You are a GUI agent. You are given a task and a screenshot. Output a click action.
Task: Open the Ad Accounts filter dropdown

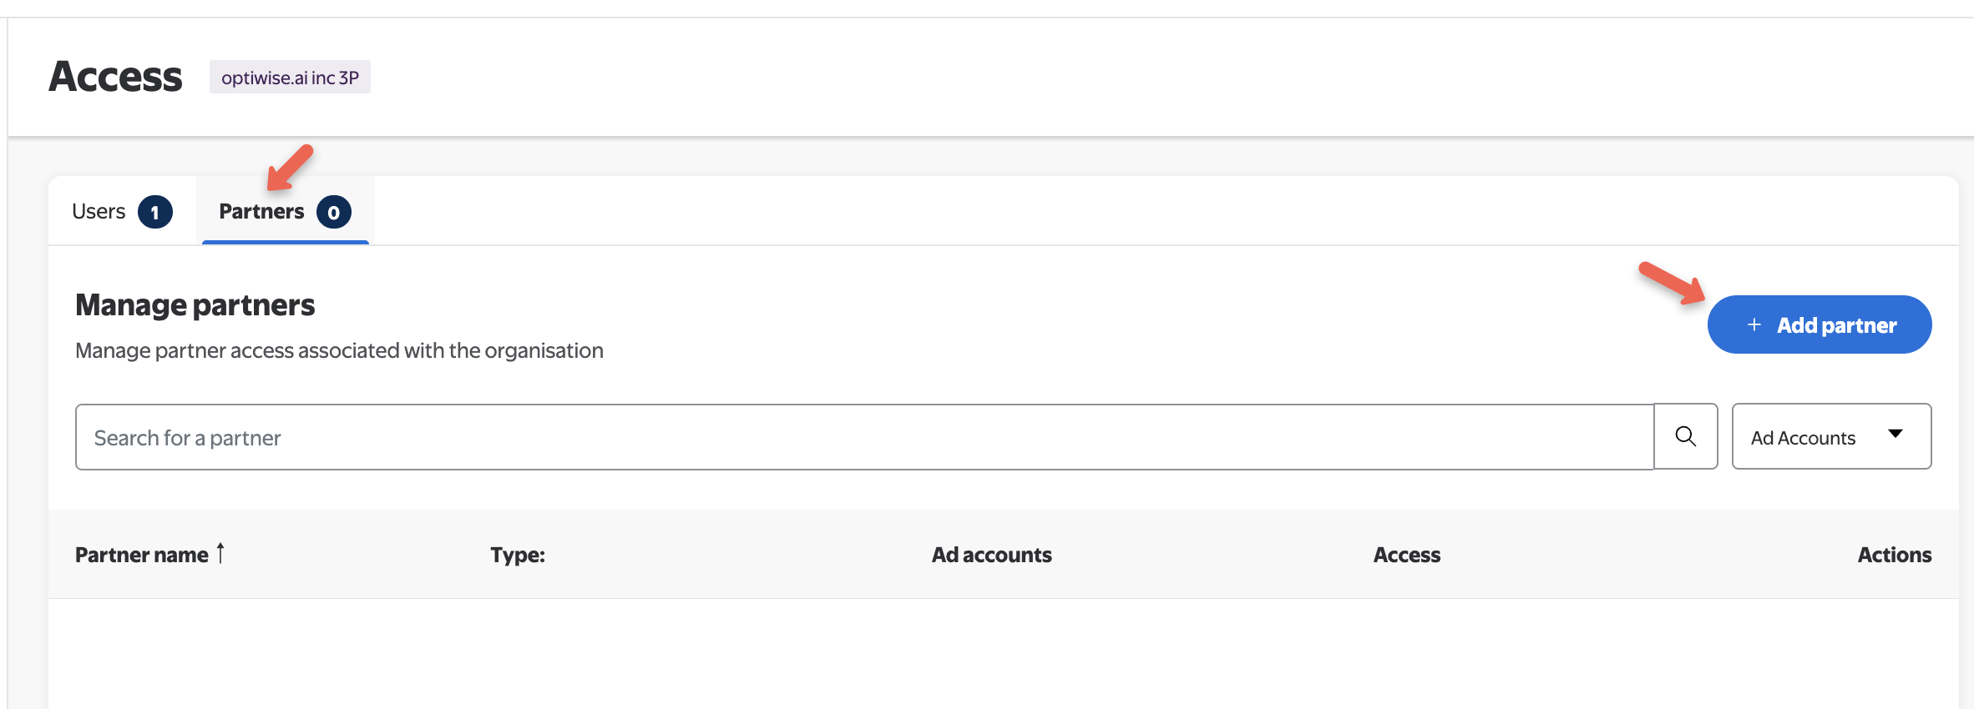[1830, 436]
